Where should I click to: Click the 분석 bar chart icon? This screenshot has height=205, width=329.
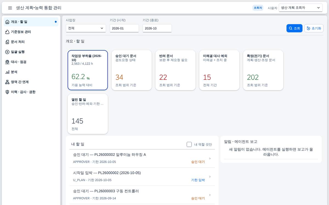[7, 72]
